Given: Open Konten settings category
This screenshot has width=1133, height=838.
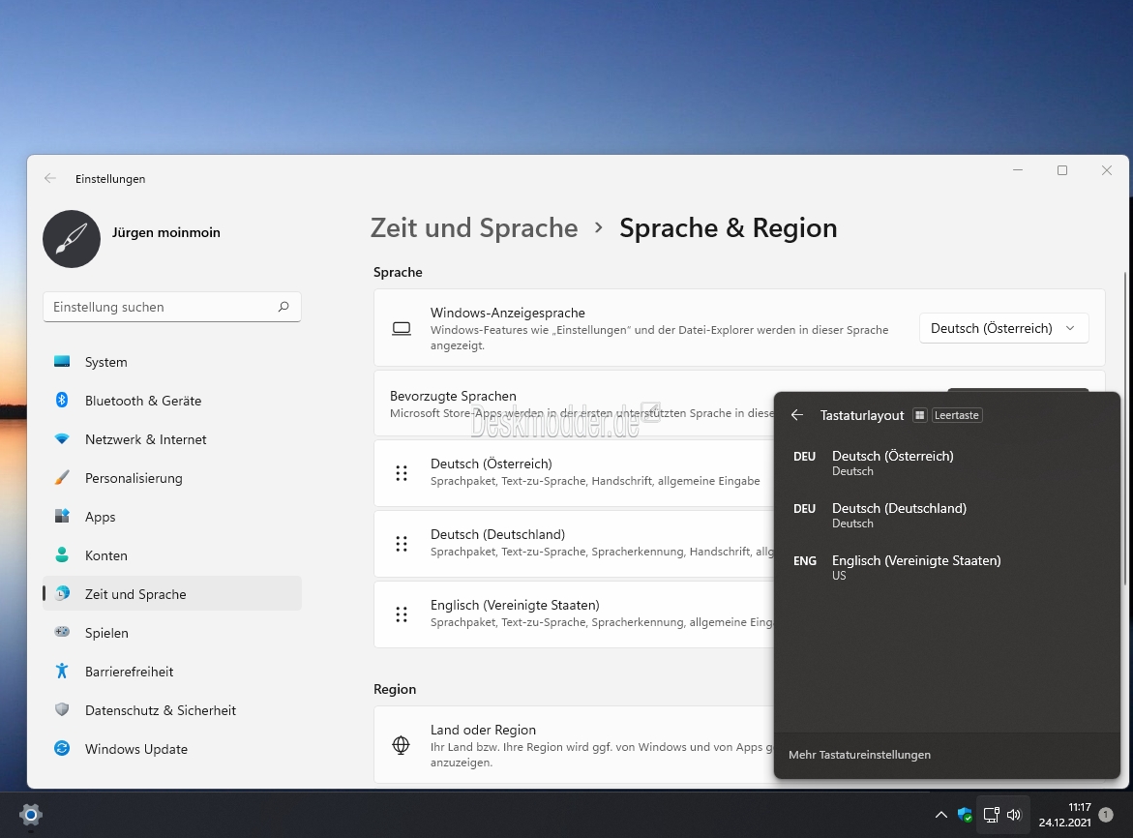Looking at the screenshot, I should click(172, 555).
